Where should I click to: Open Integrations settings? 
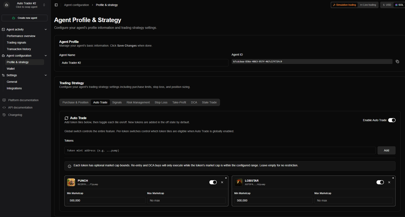point(14,88)
